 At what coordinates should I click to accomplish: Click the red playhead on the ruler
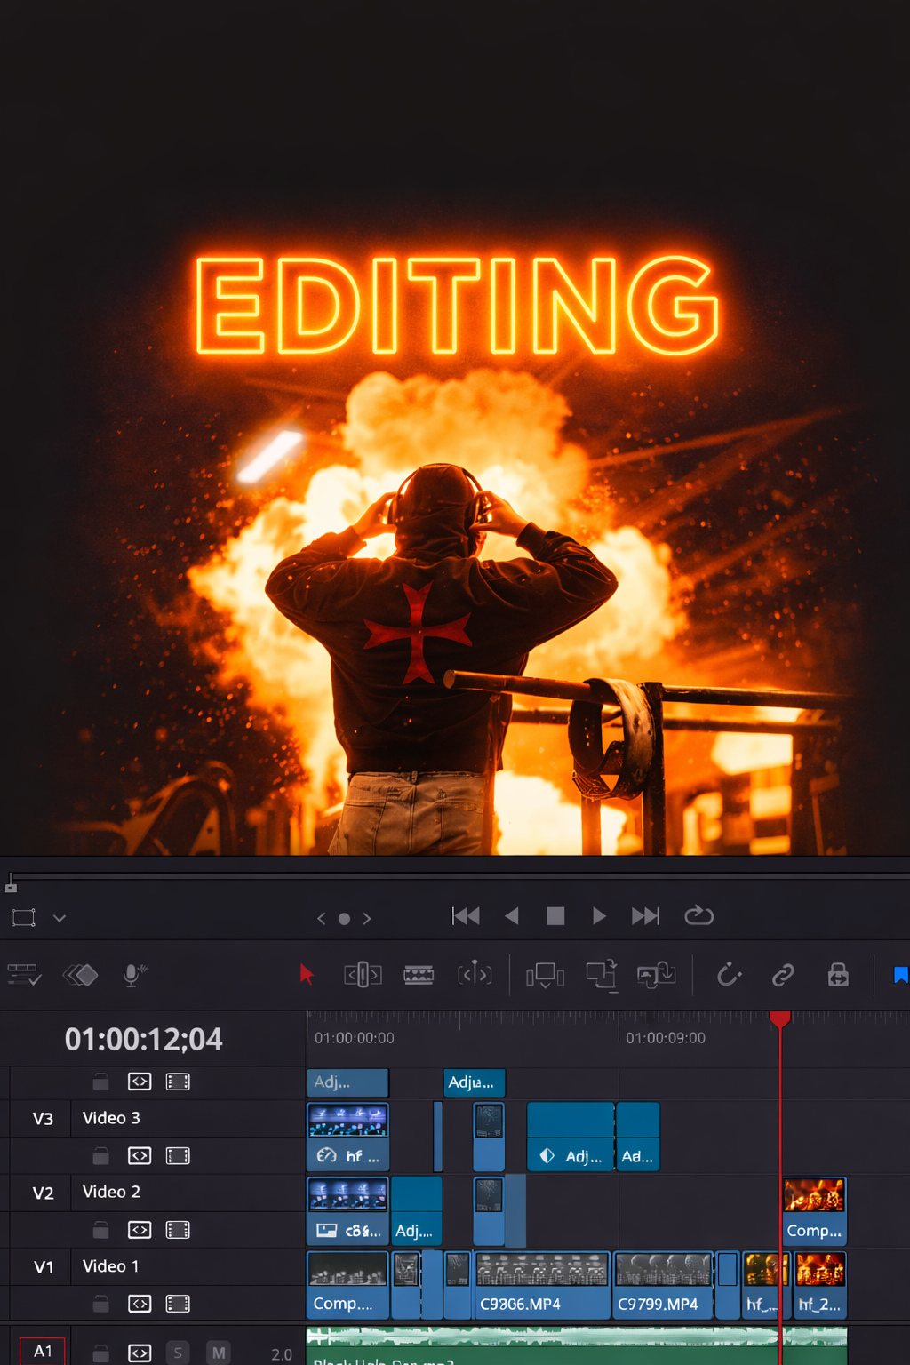780,1019
